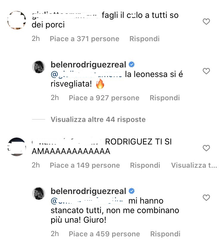Tap heart on 'mi hanno stancato tutti' reply
223x251 pixels.
[206, 198]
